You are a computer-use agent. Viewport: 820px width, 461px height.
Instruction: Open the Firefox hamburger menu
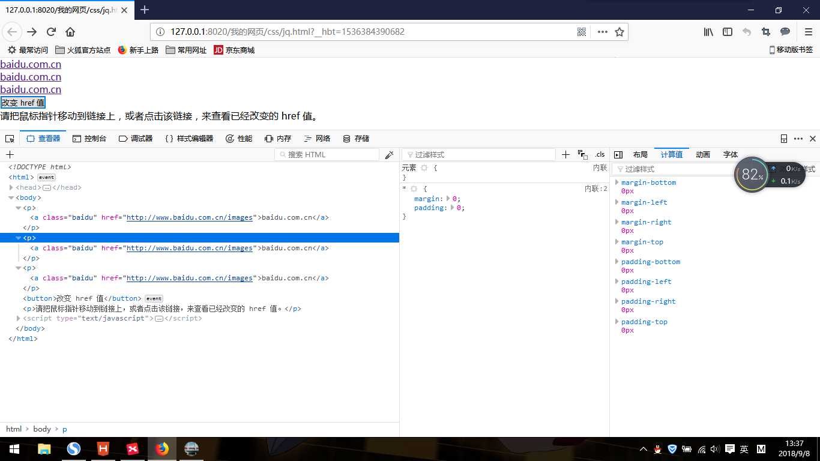point(808,32)
